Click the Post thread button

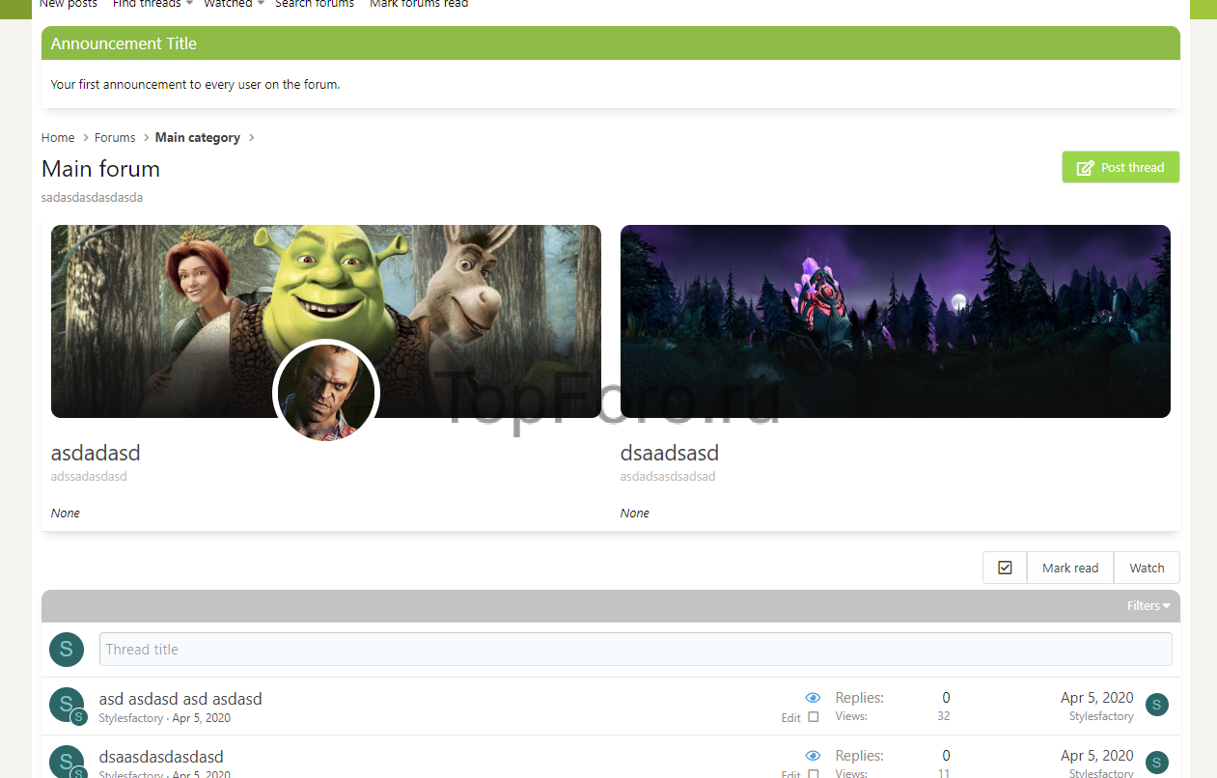(1120, 167)
